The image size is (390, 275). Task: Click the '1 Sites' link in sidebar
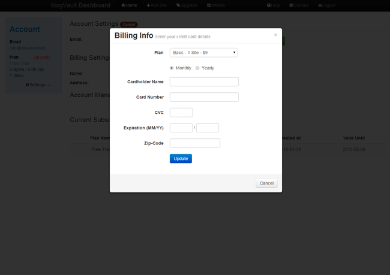[x=16, y=75]
